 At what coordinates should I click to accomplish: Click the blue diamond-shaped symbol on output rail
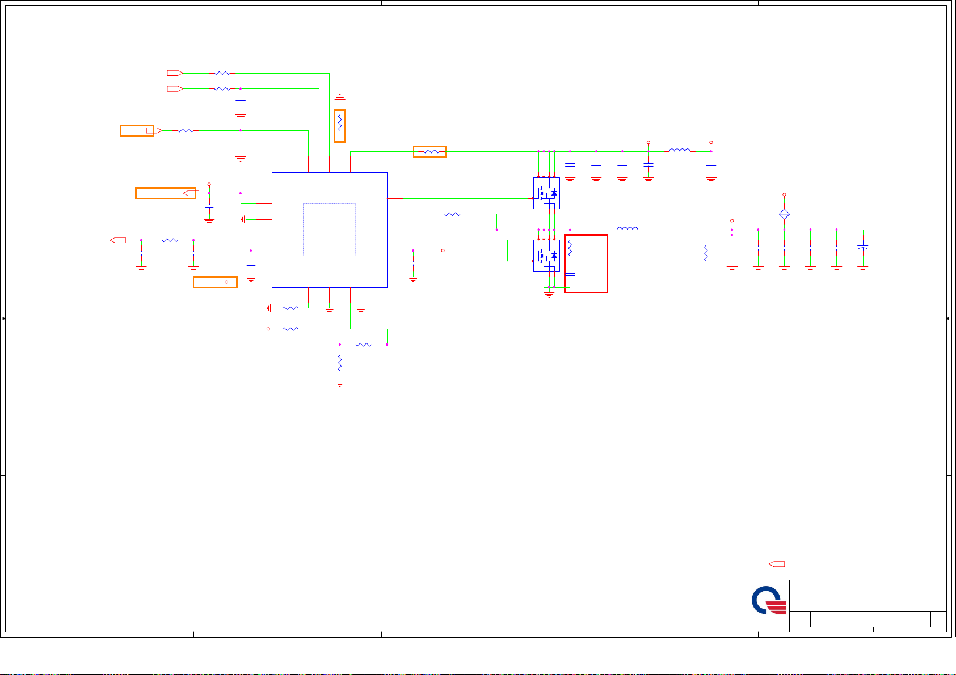[784, 214]
